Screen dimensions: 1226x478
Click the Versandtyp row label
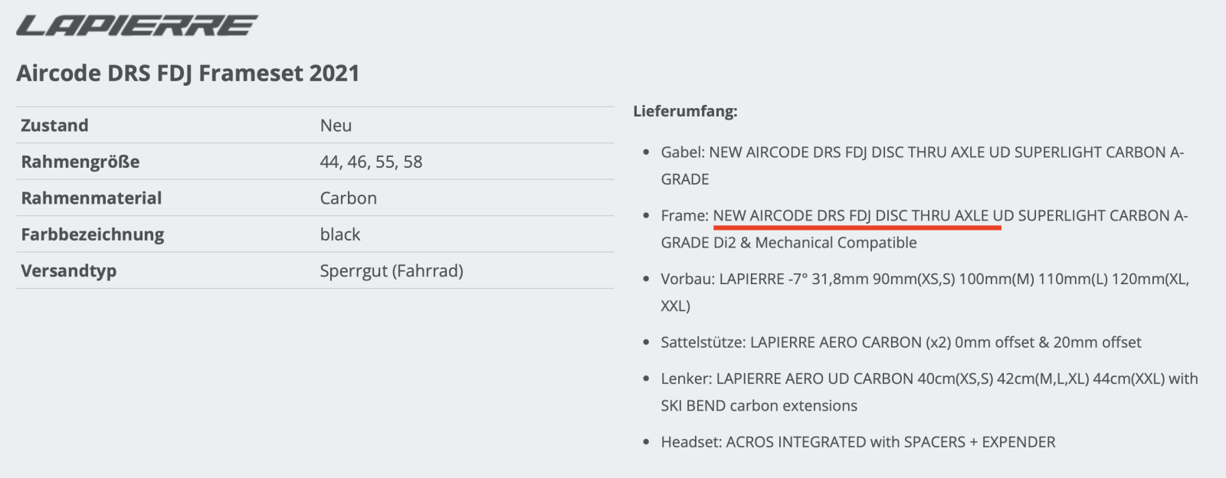coord(68,271)
